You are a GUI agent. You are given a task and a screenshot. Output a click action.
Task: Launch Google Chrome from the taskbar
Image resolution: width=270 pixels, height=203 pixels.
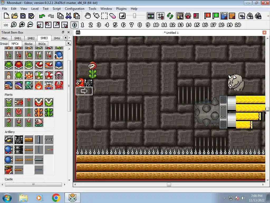tap(56, 198)
